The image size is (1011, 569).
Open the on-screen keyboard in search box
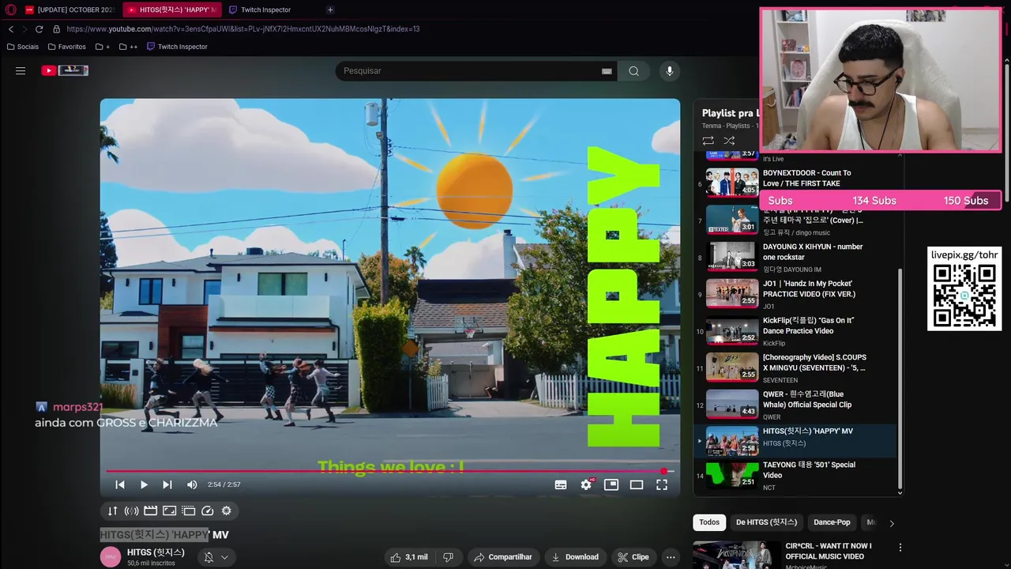[x=607, y=71]
